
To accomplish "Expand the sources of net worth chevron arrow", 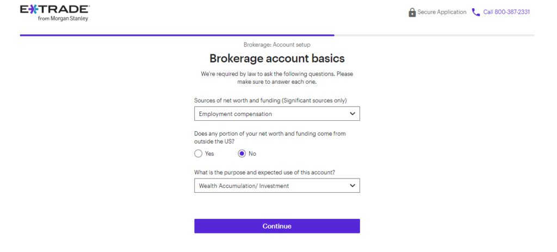I will 352,114.
